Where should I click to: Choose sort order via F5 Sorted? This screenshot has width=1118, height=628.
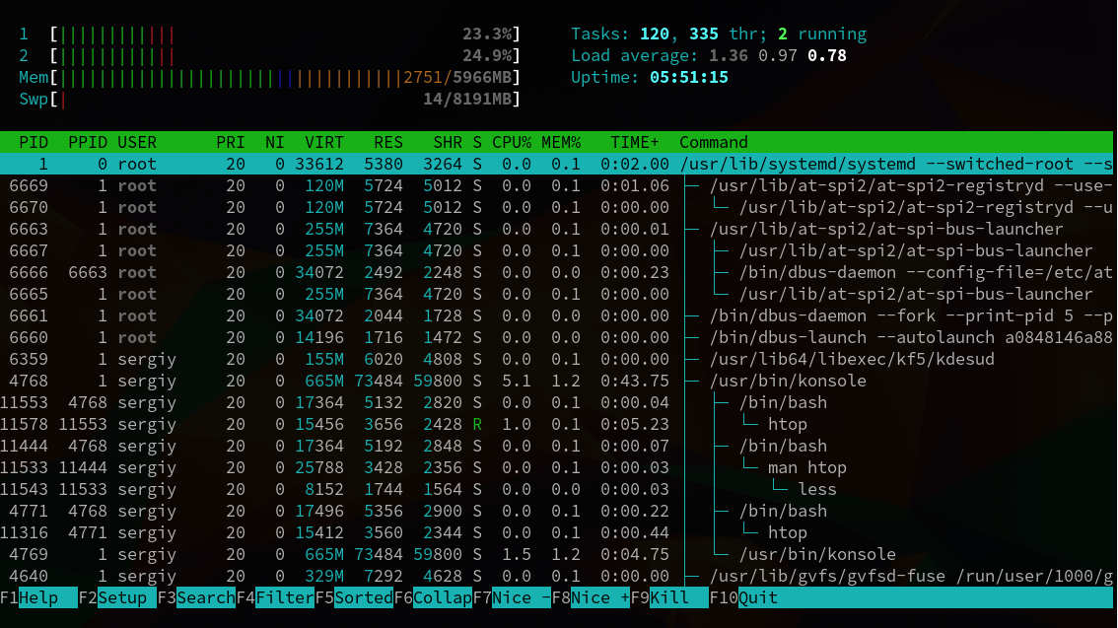pos(354,597)
